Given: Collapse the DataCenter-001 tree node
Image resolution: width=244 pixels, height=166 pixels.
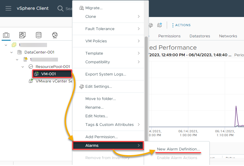Looking at the screenshot, I should click(x=11, y=52).
